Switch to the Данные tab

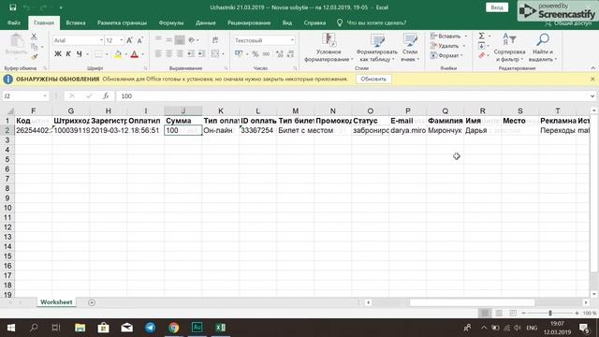pos(206,22)
